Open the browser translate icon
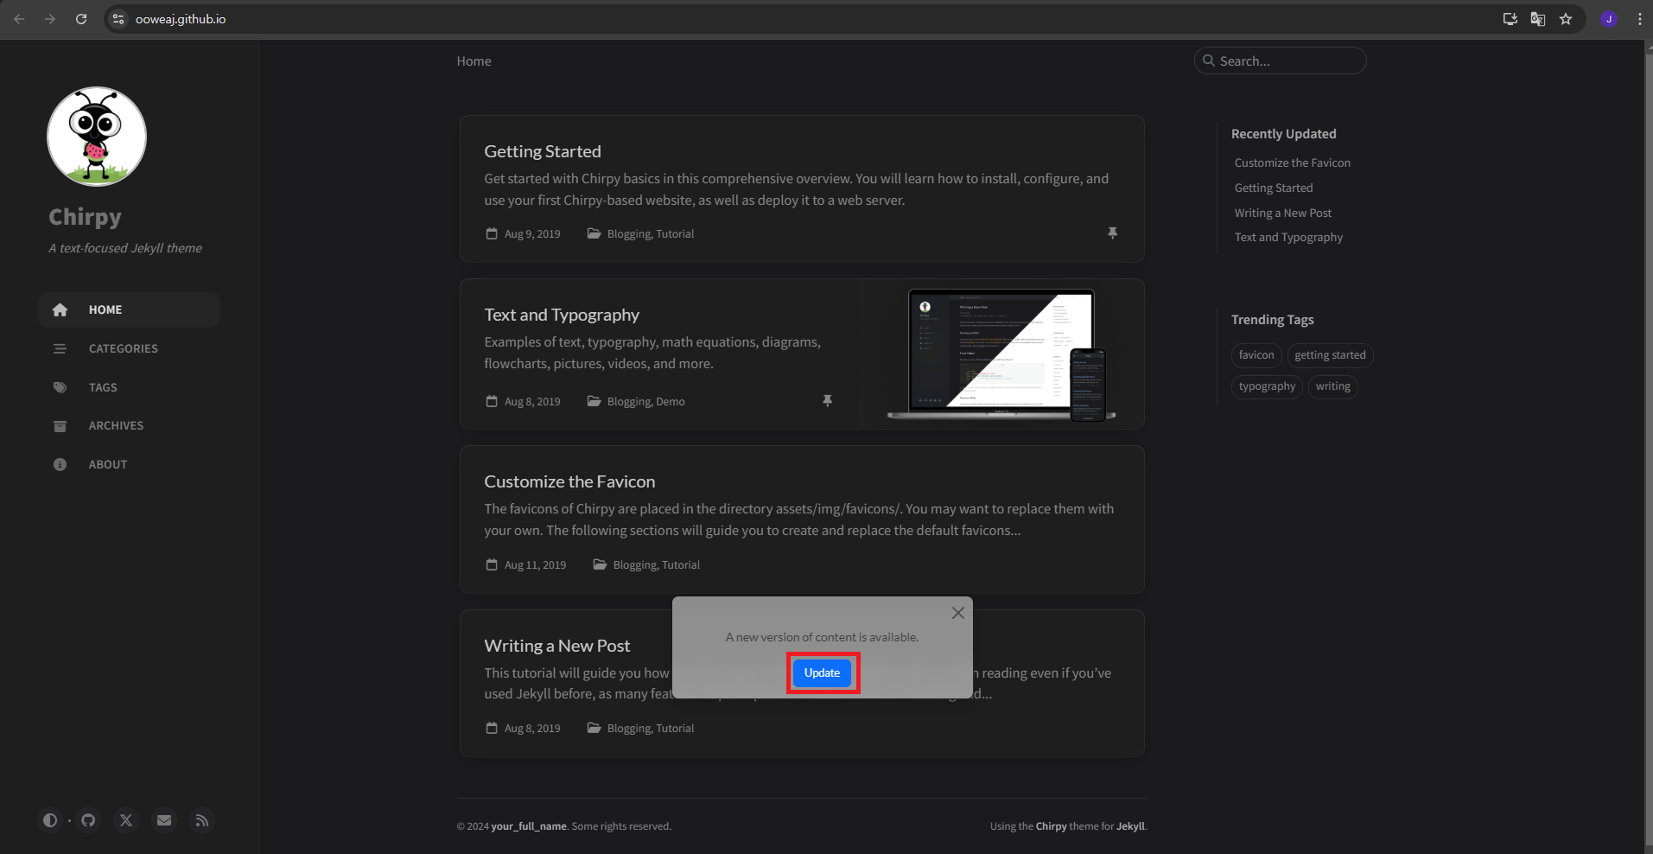1653x854 pixels. tap(1538, 19)
